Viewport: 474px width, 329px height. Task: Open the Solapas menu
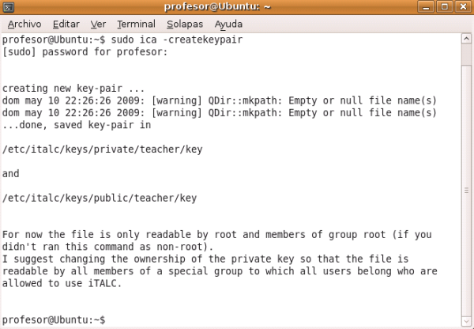[x=184, y=24]
